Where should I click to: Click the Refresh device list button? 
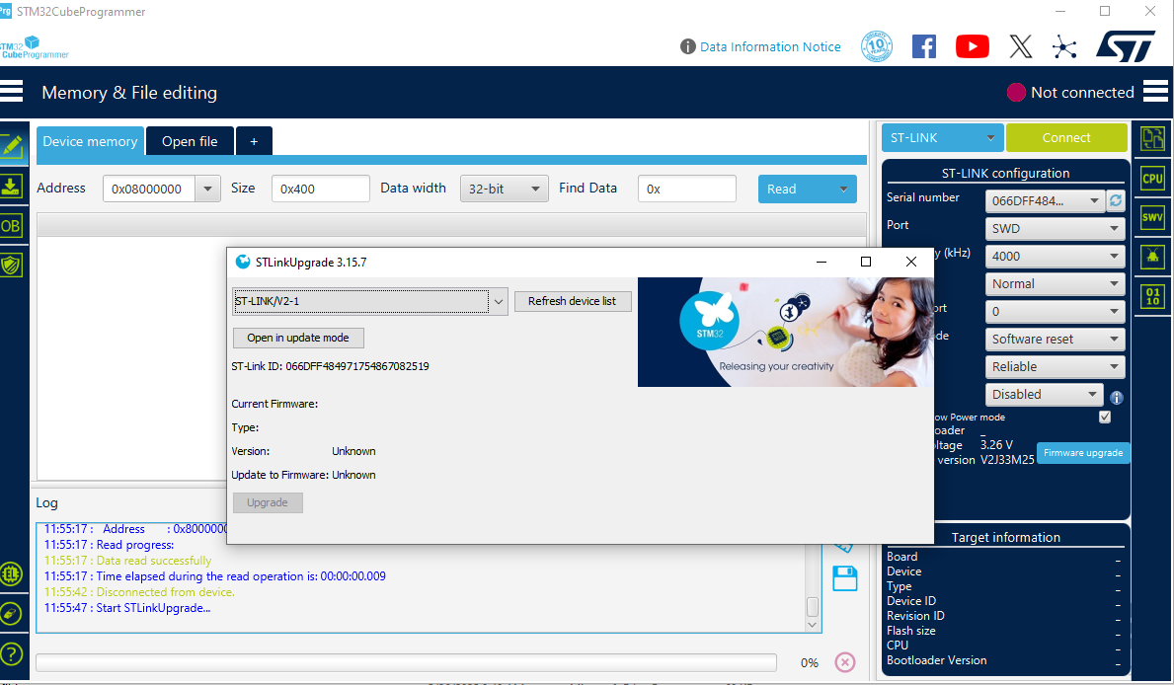(x=572, y=301)
